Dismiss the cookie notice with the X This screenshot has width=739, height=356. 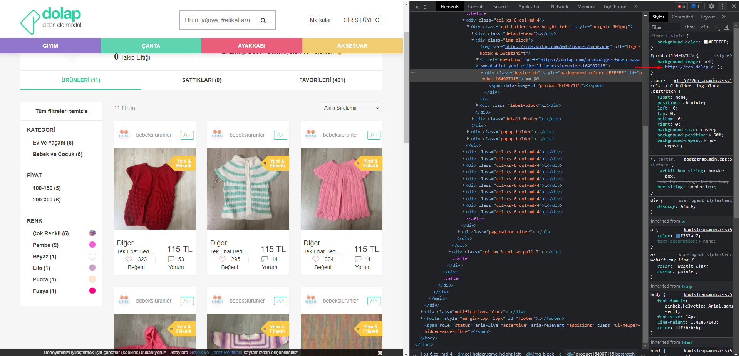[x=380, y=353]
